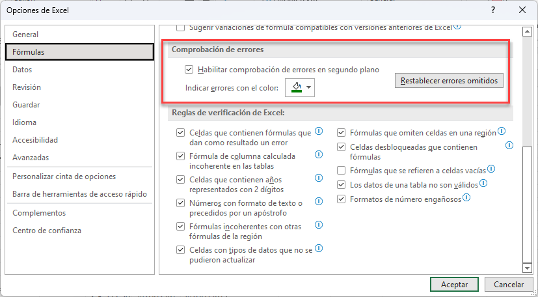Click info icon for 'Fórmulas que se refieren a celdas vacías'
The image size is (538, 297).
tap(491, 169)
